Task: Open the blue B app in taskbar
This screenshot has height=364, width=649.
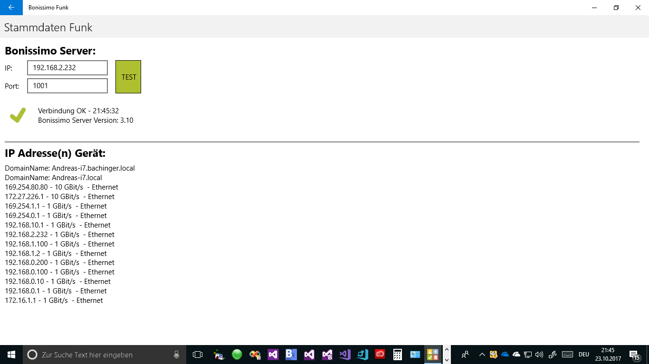Action: (291, 355)
